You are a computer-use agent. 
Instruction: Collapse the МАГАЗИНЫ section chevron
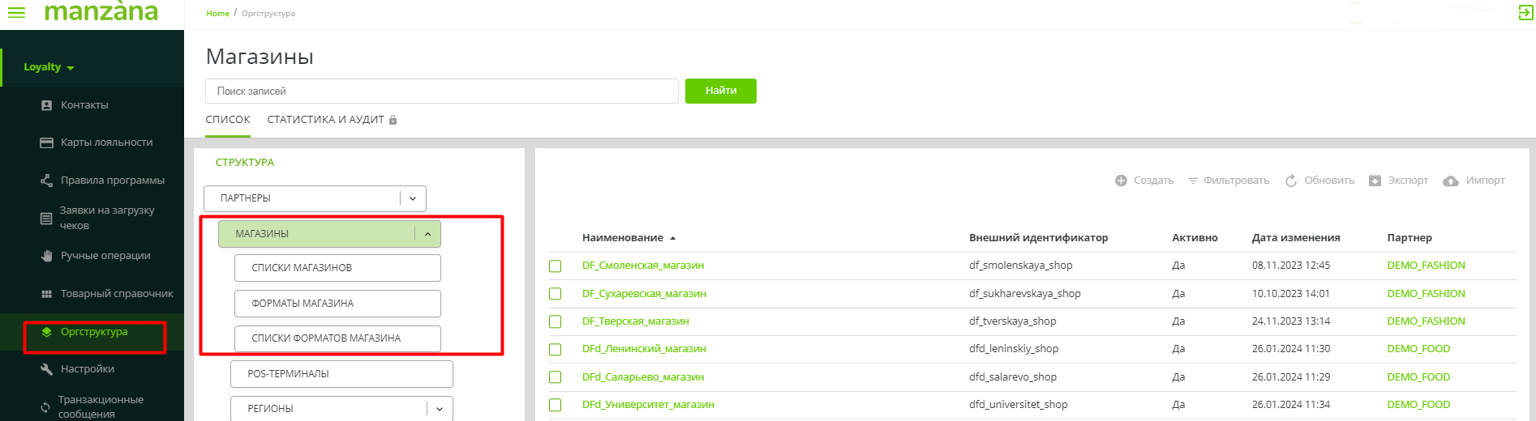point(427,234)
